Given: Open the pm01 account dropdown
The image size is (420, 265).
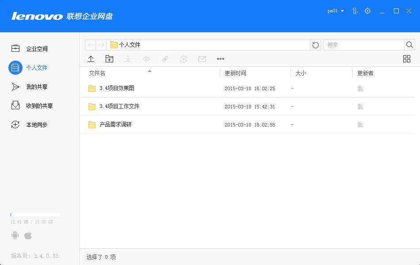Looking at the screenshot, I should [334, 11].
